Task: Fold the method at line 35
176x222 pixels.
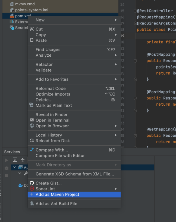Action: click(x=135, y=136)
